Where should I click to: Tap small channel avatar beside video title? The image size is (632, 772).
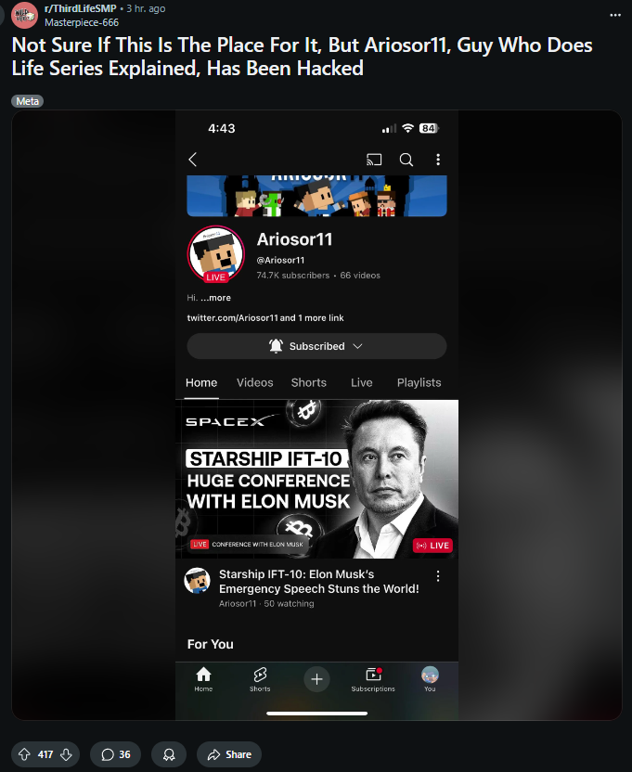(197, 581)
